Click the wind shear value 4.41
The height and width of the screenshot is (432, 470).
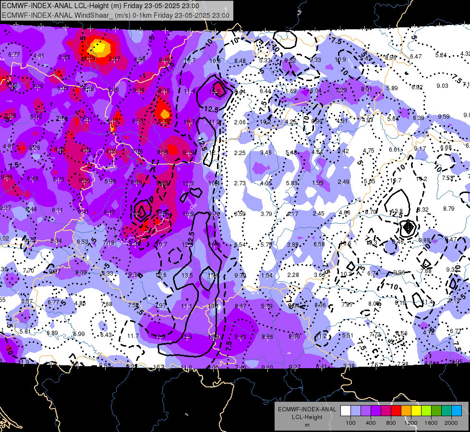click(x=38, y=56)
